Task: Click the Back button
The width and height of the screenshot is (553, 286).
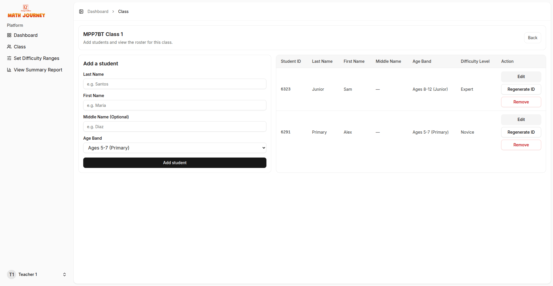Action: point(533,38)
